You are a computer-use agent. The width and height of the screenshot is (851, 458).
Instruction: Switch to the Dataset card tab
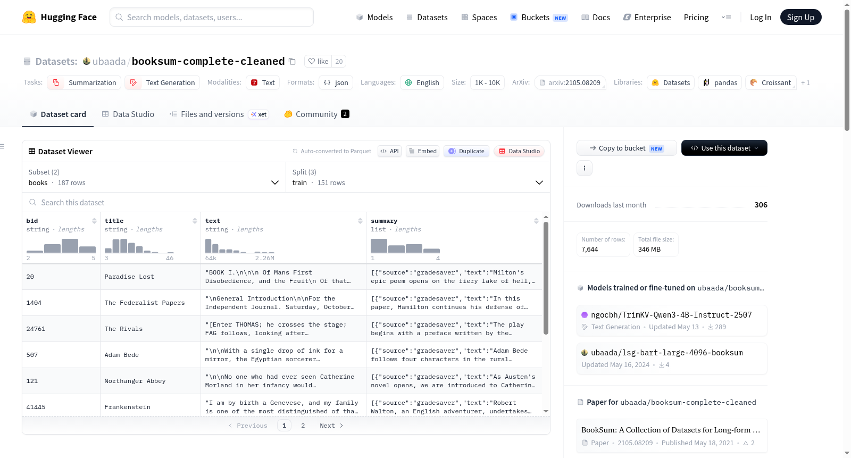click(58, 114)
